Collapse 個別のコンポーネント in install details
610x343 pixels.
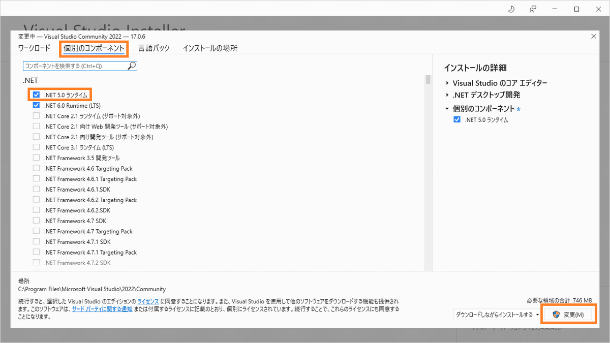[447, 109]
